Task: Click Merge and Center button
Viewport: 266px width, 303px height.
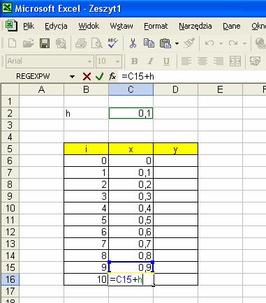Action: click(x=235, y=61)
